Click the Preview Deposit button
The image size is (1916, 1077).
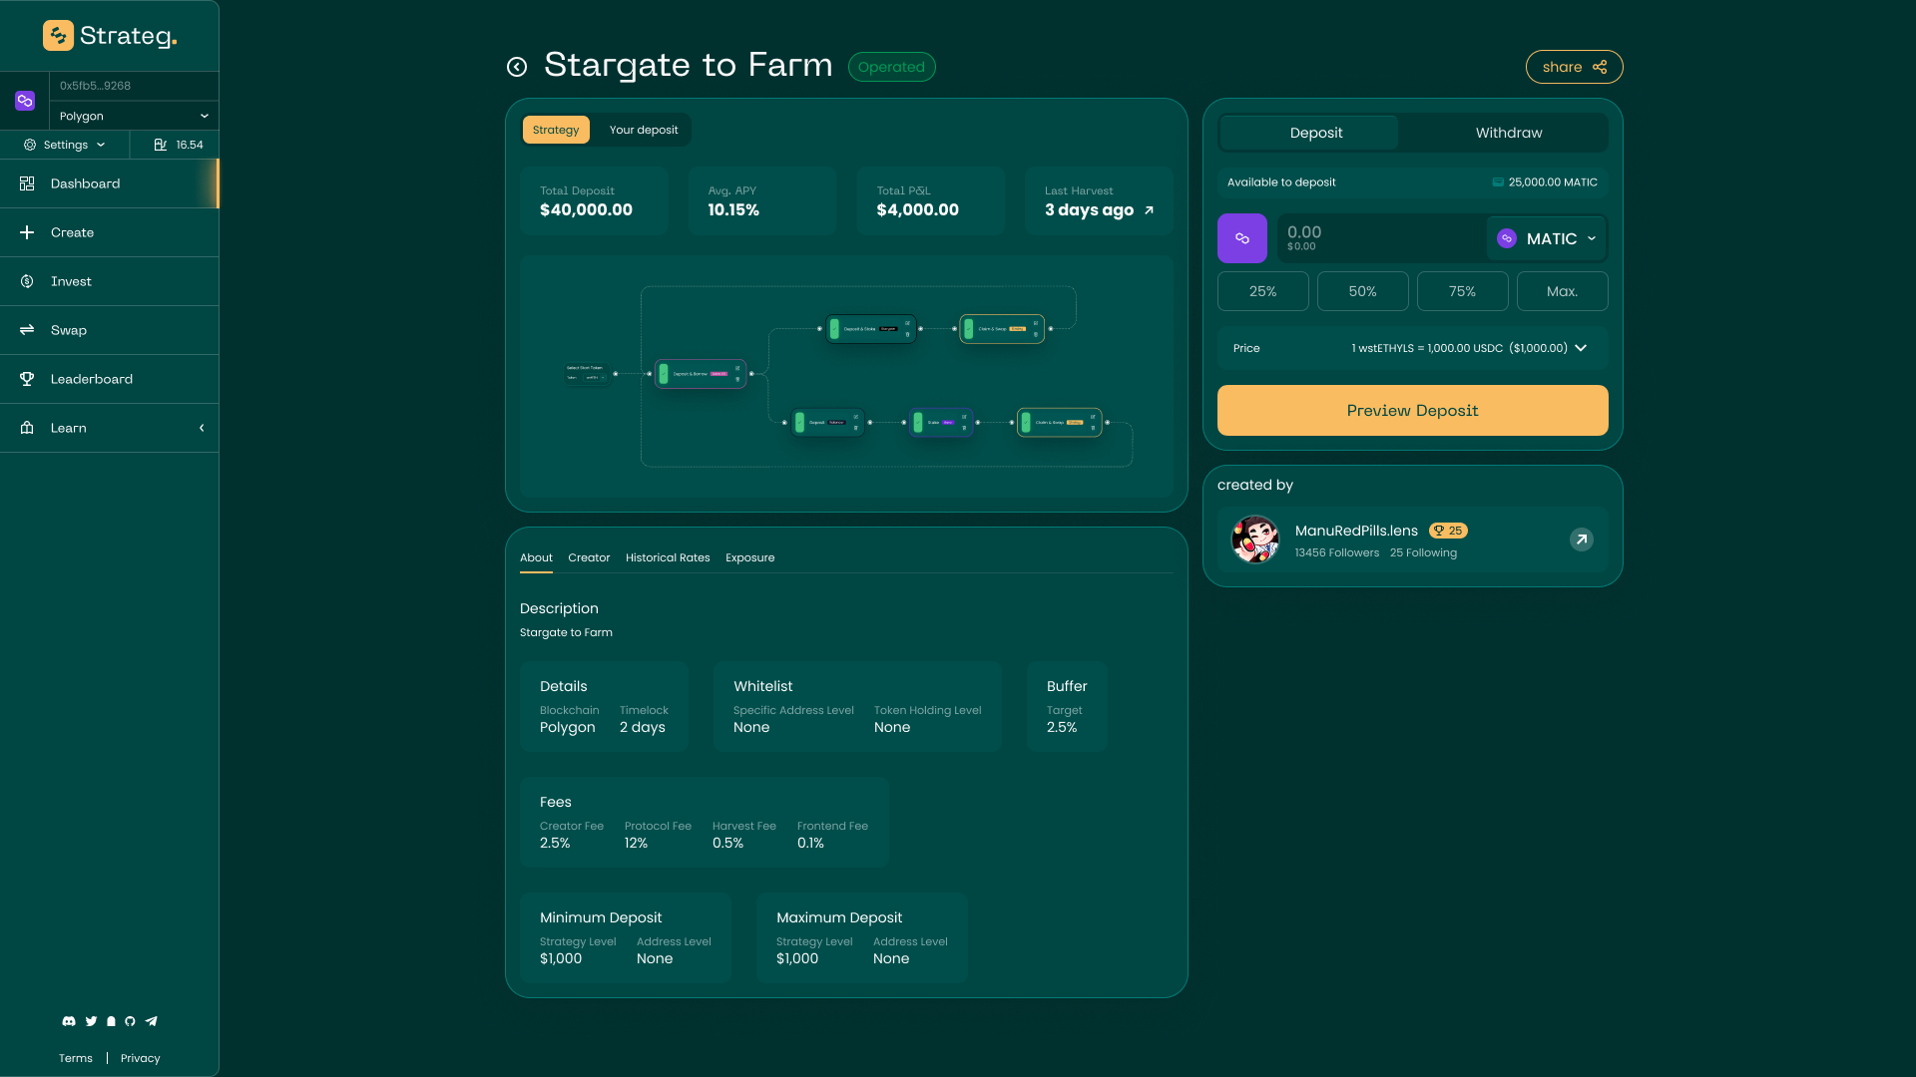coord(1412,410)
